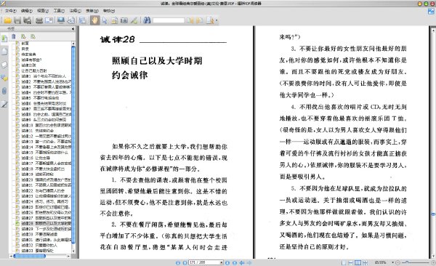Click the monitor full-screen icon in toolbar

[61, 20]
